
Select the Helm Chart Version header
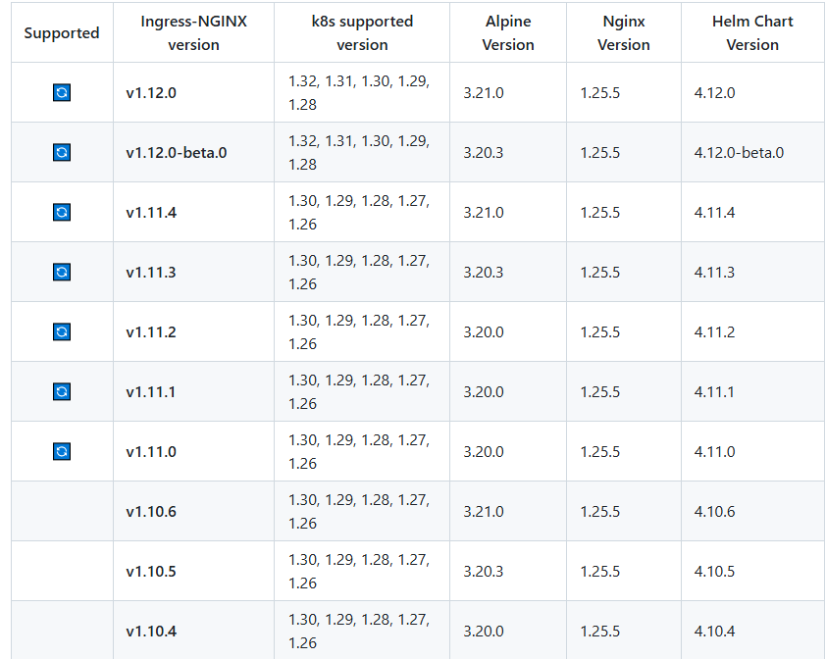pyautogui.click(x=752, y=32)
